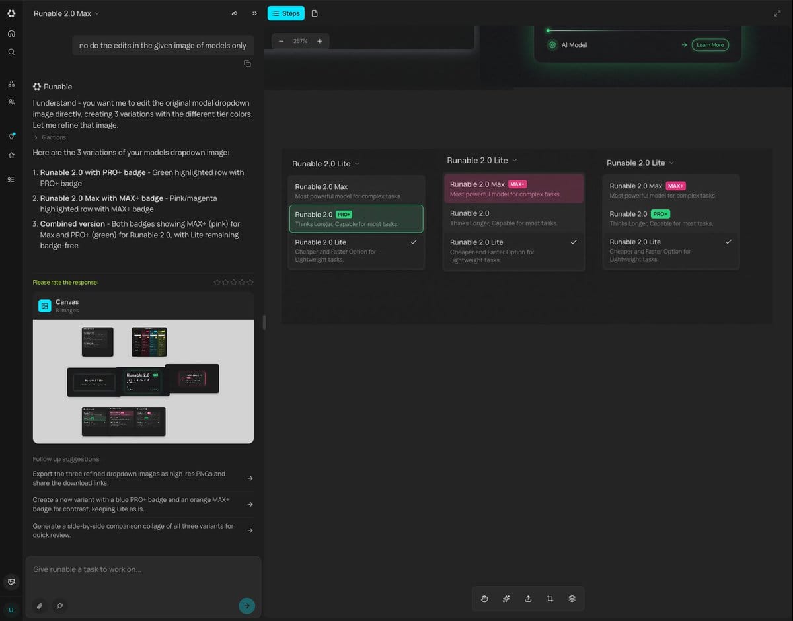
Task: Click the crop tool in canvas toolbar
Action: (x=550, y=599)
